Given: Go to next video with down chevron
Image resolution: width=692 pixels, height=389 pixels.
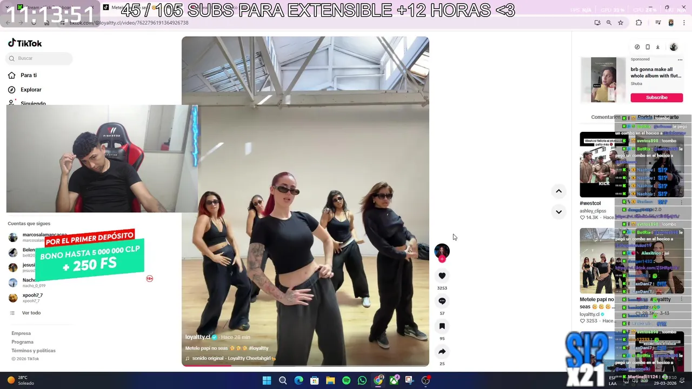Looking at the screenshot, I should tap(558, 212).
